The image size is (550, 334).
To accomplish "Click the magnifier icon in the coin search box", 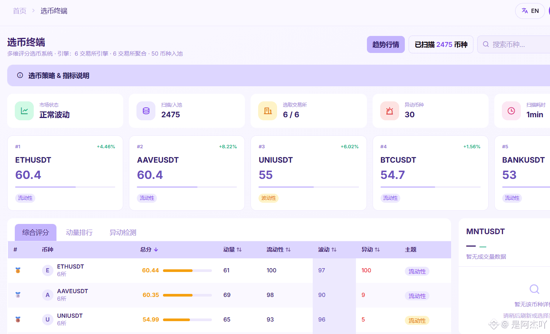I will (486, 44).
